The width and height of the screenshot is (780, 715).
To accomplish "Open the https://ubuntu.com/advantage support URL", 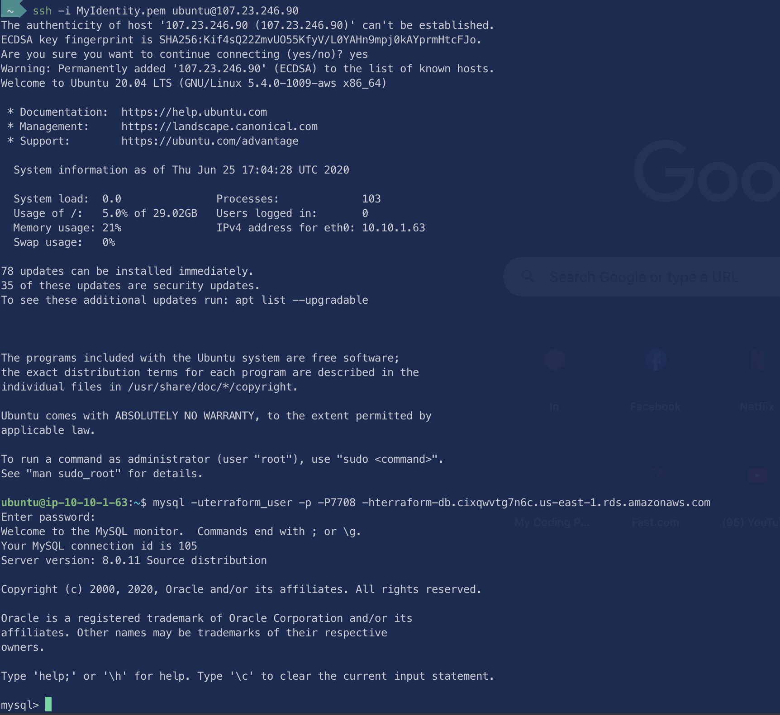I will coord(210,141).
